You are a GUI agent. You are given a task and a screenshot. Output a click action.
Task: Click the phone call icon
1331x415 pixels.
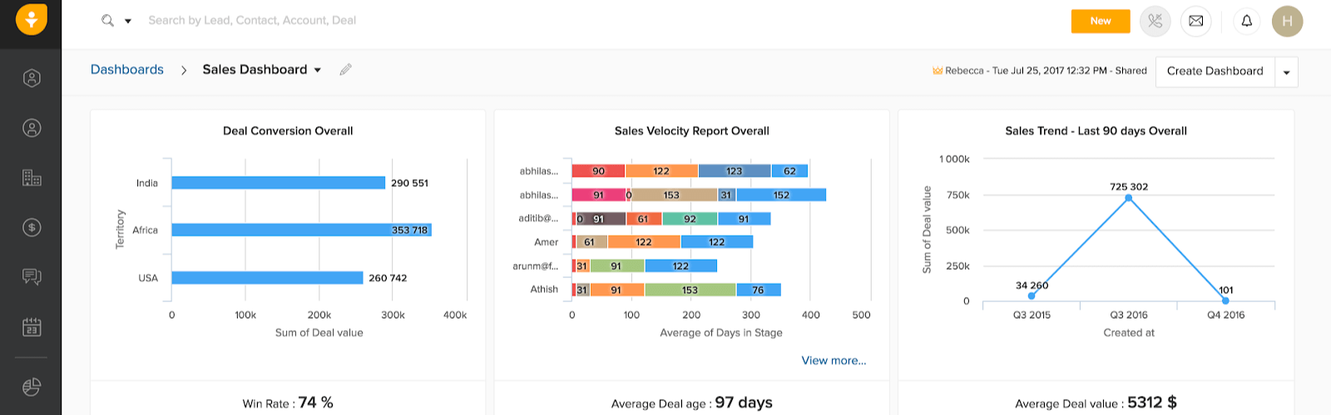(1155, 21)
